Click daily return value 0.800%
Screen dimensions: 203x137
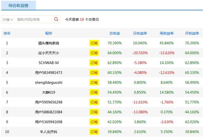[x=140, y=82]
